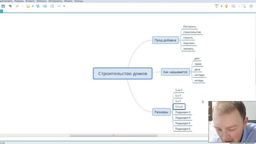256x144 pixels.
Task: Select subtopic Построить
Action: coord(190,27)
